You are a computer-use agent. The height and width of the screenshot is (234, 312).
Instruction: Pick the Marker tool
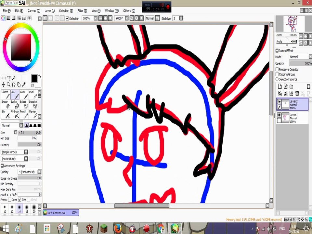tap(33, 114)
